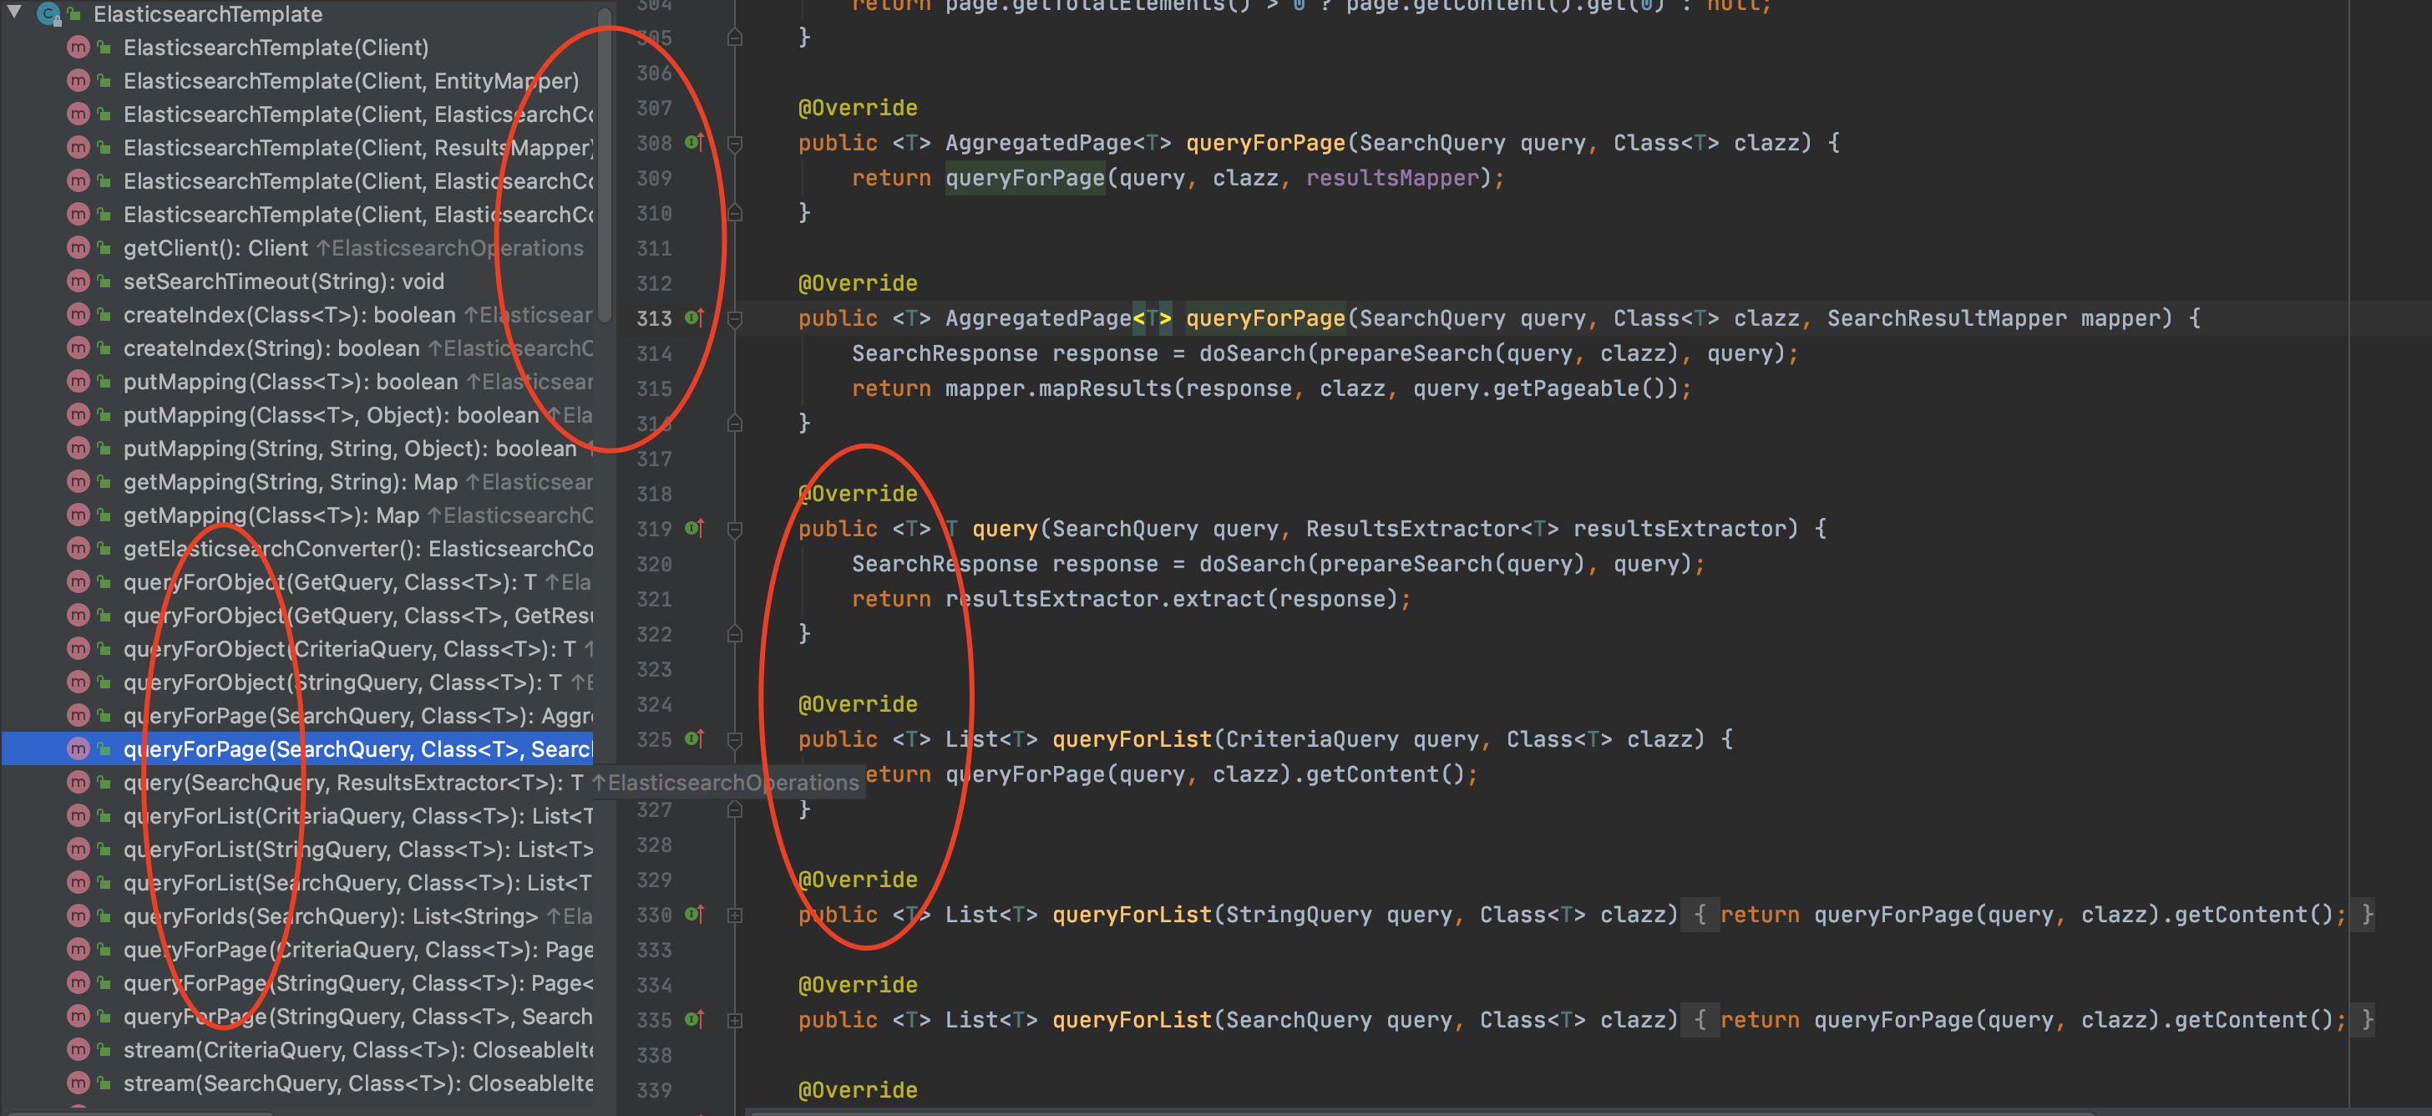Select getClient(): Client in structure list
Image resolution: width=2432 pixels, height=1116 pixels.
coord(215,248)
